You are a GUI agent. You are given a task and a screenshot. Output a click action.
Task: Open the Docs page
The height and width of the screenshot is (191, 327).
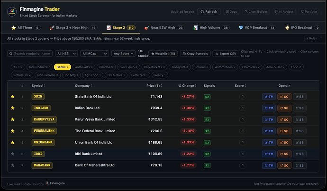(231, 12)
